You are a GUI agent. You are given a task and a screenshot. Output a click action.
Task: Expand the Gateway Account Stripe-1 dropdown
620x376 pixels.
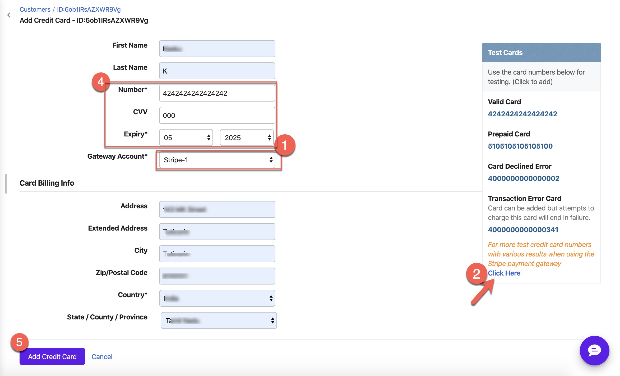coord(217,160)
